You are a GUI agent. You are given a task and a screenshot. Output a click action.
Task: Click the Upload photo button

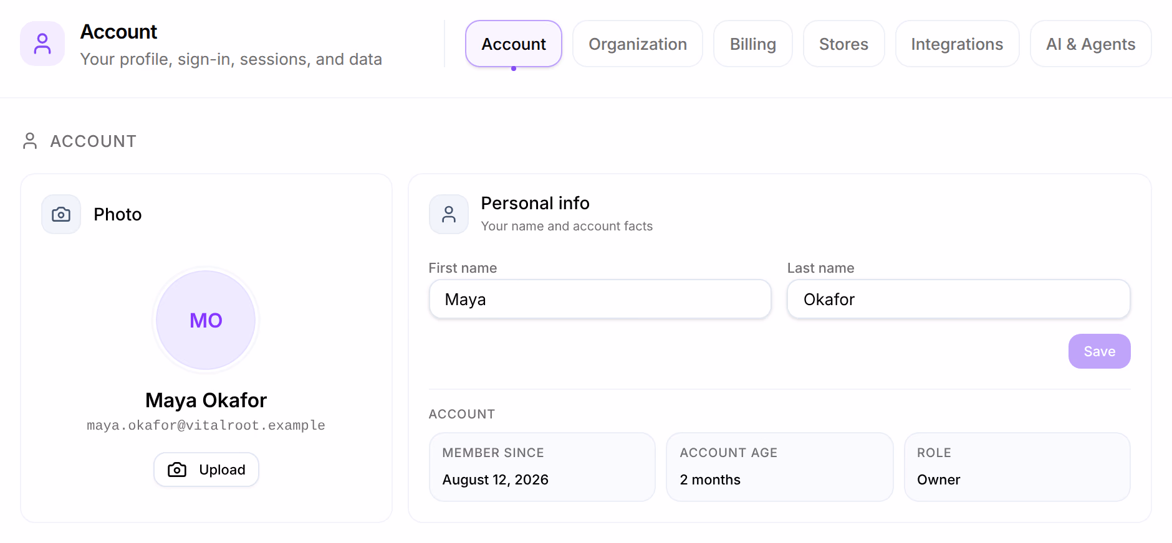(x=206, y=470)
